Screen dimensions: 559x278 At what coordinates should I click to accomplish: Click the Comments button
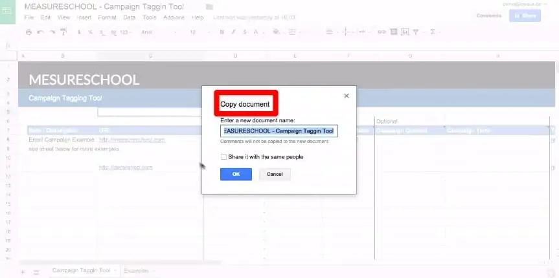point(489,16)
